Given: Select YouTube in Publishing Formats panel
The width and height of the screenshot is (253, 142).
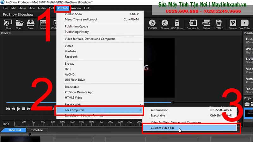Looking at the screenshot, I should pos(249,90).
